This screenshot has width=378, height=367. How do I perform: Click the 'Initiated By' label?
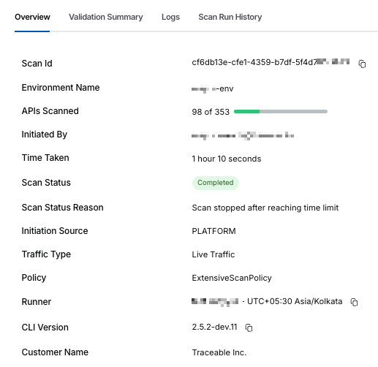point(45,135)
